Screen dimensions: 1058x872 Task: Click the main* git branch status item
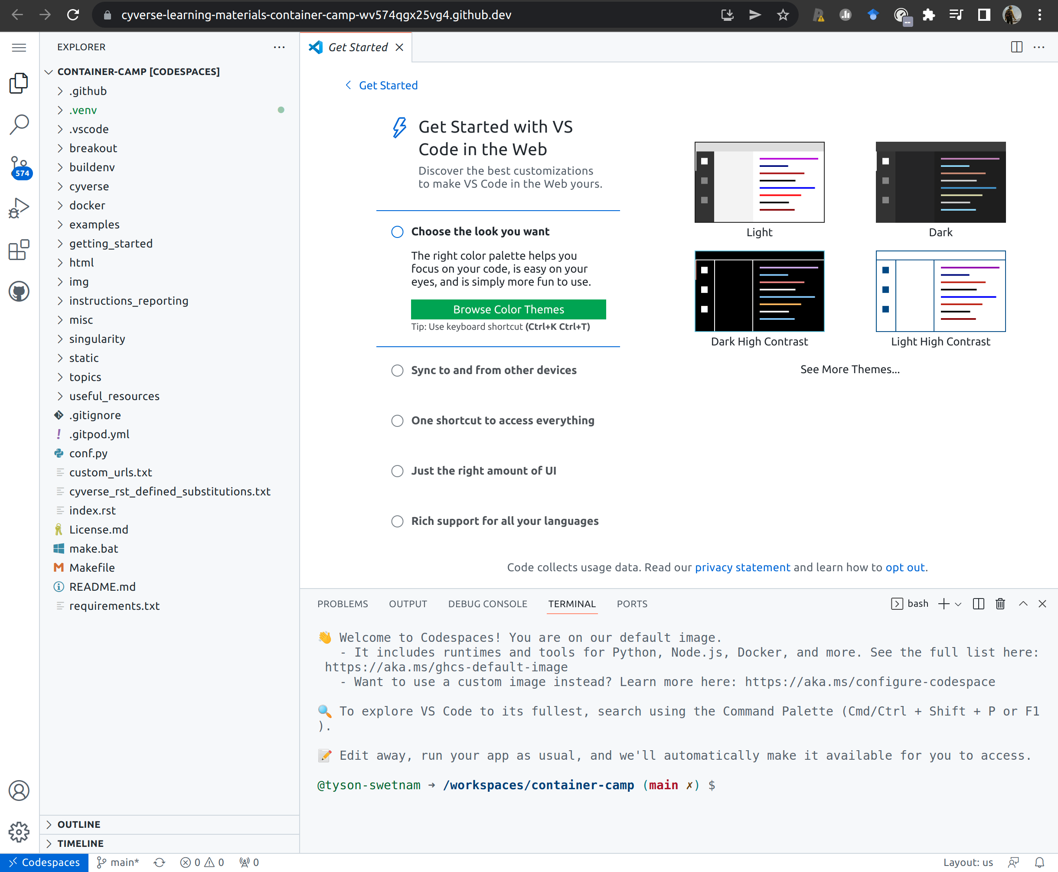118,862
